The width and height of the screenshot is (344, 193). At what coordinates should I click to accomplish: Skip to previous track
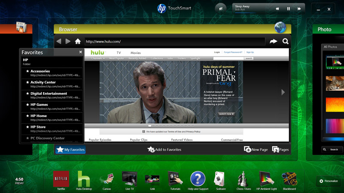(277, 9)
